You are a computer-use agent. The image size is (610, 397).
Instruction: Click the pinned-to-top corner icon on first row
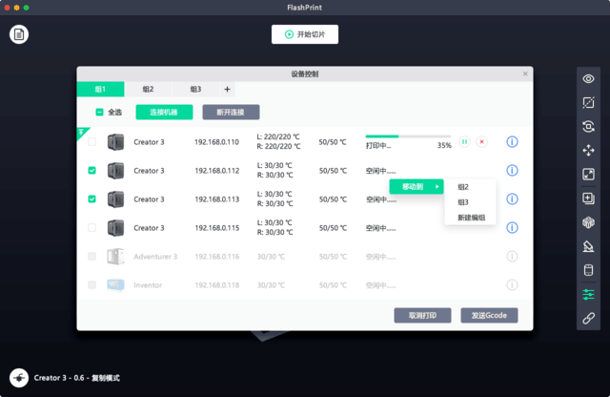[x=82, y=132]
